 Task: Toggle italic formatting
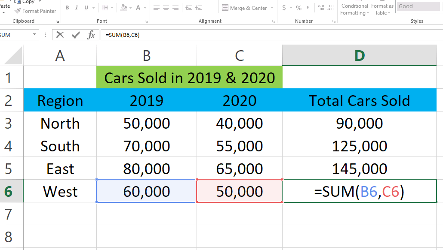tap(77, 7)
